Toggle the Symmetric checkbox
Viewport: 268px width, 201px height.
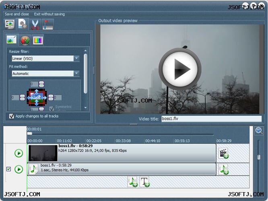(x=52, y=109)
